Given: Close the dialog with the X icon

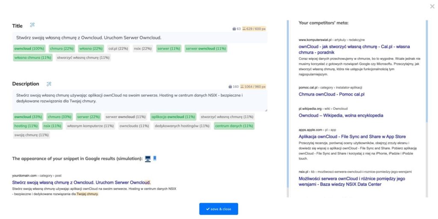Looking at the screenshot, I should click(x=432, y=6).
